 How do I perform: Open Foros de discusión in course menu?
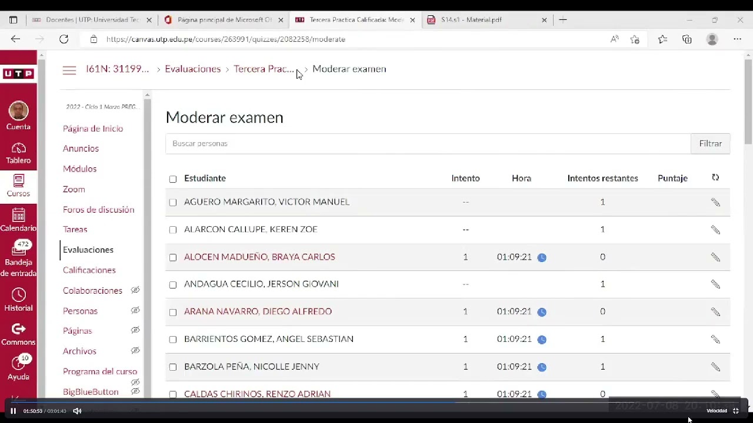click(98, 210)
